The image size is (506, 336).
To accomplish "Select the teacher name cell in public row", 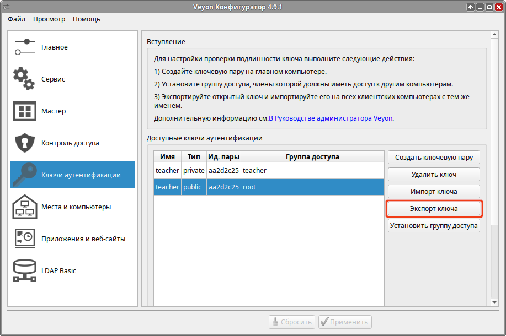I will point(168,187).
